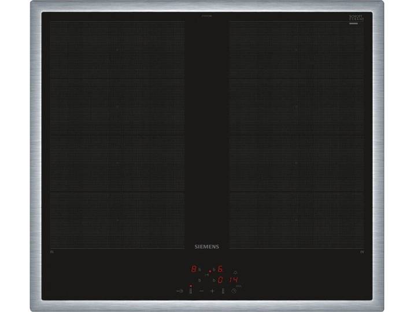Tap the front-left zone display showing 8
Viewport: 414px width, 312px height.
coord(194,269)
